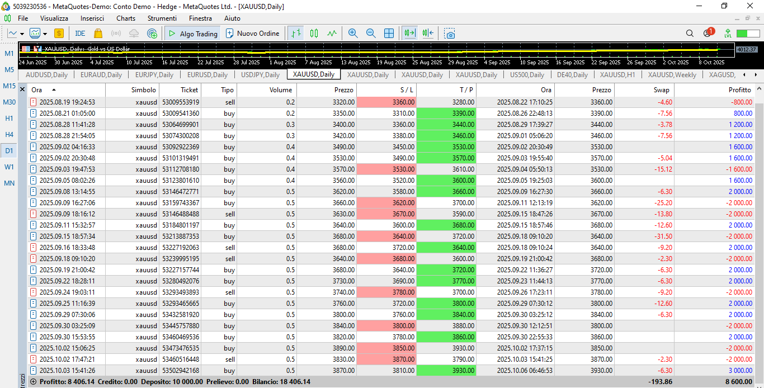Toggle Algo Trading on or off
This screenshot has width=764, height=388.
coord(192,34)
